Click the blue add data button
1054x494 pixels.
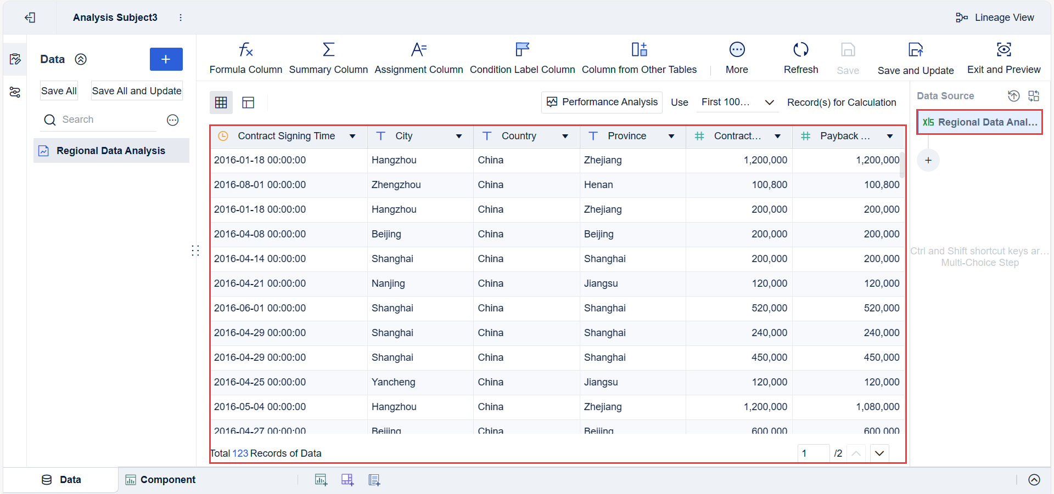coord(166,59)
